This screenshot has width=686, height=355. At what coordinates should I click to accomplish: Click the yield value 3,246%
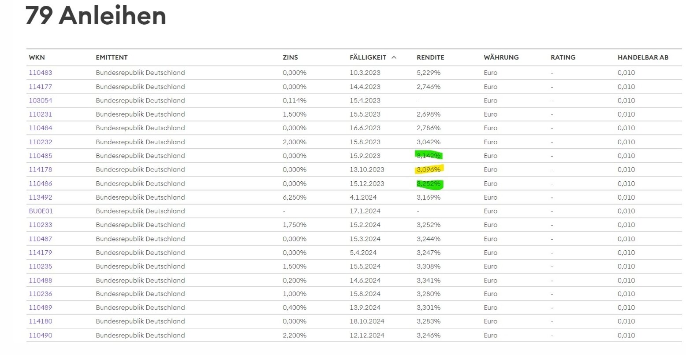point(429,335)
